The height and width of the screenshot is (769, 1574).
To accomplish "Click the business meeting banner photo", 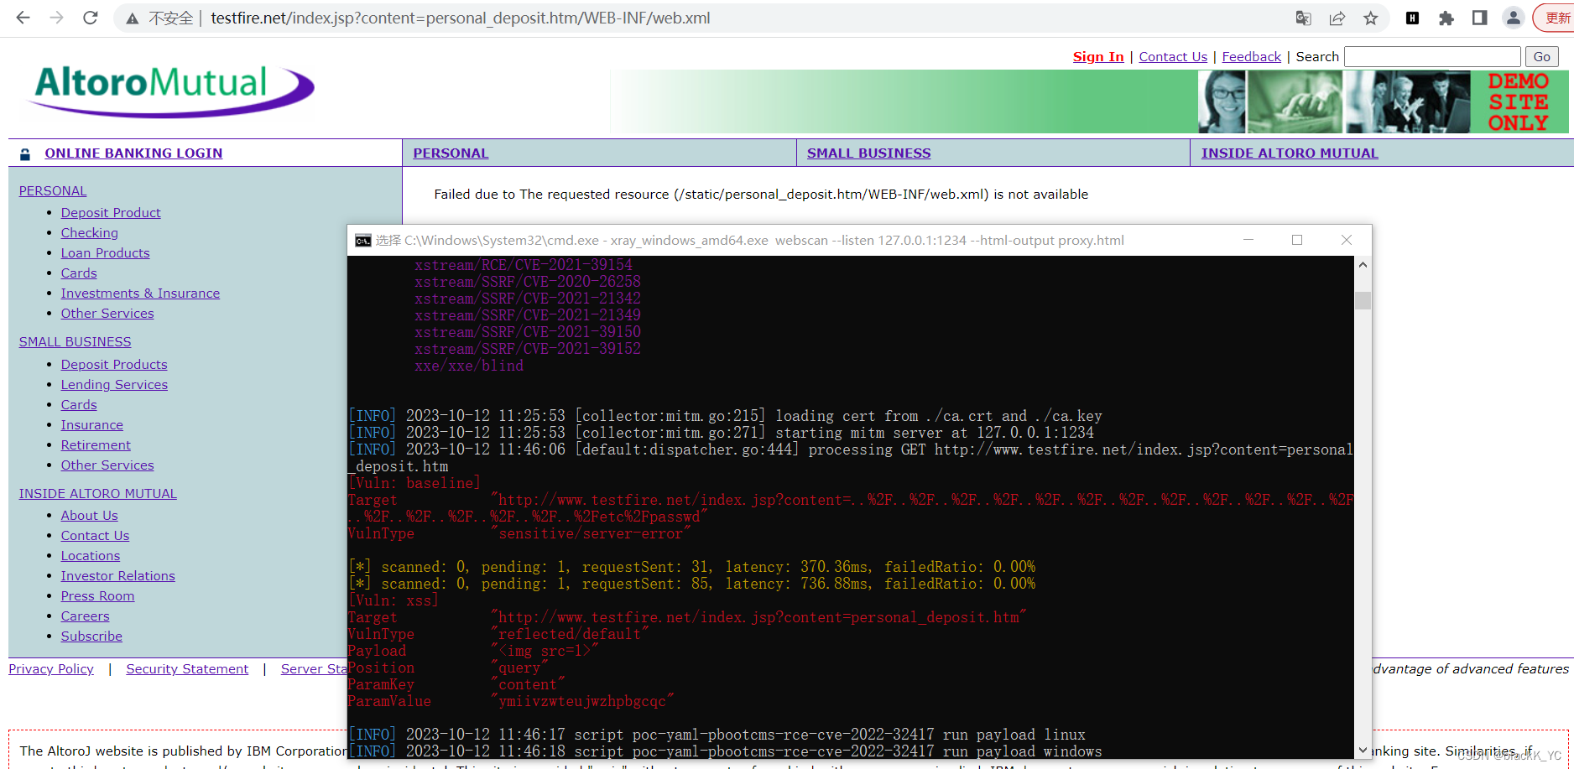I will click(x=1408, y=101).
